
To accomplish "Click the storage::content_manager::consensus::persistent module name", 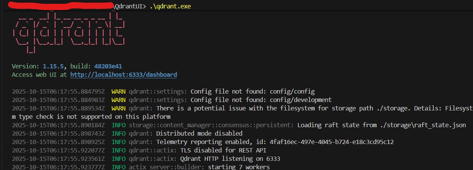I will (211, 125).
